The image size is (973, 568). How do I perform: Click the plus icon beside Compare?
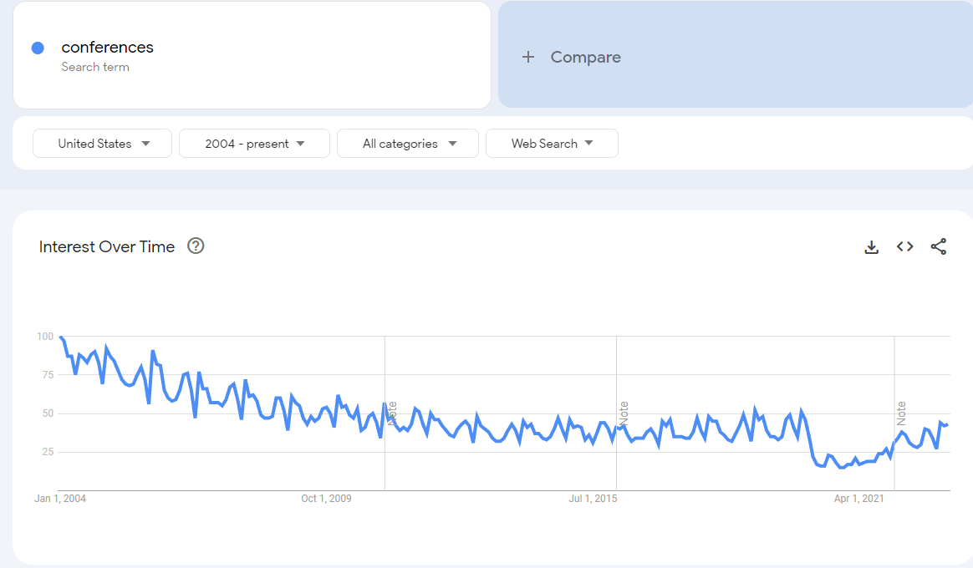pyautogui.click(x=528, y=57)
